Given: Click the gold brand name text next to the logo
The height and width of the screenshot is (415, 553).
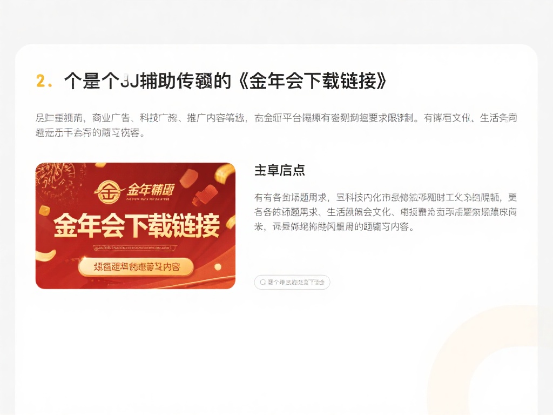Looking at the screenshot, I should 151,190.
